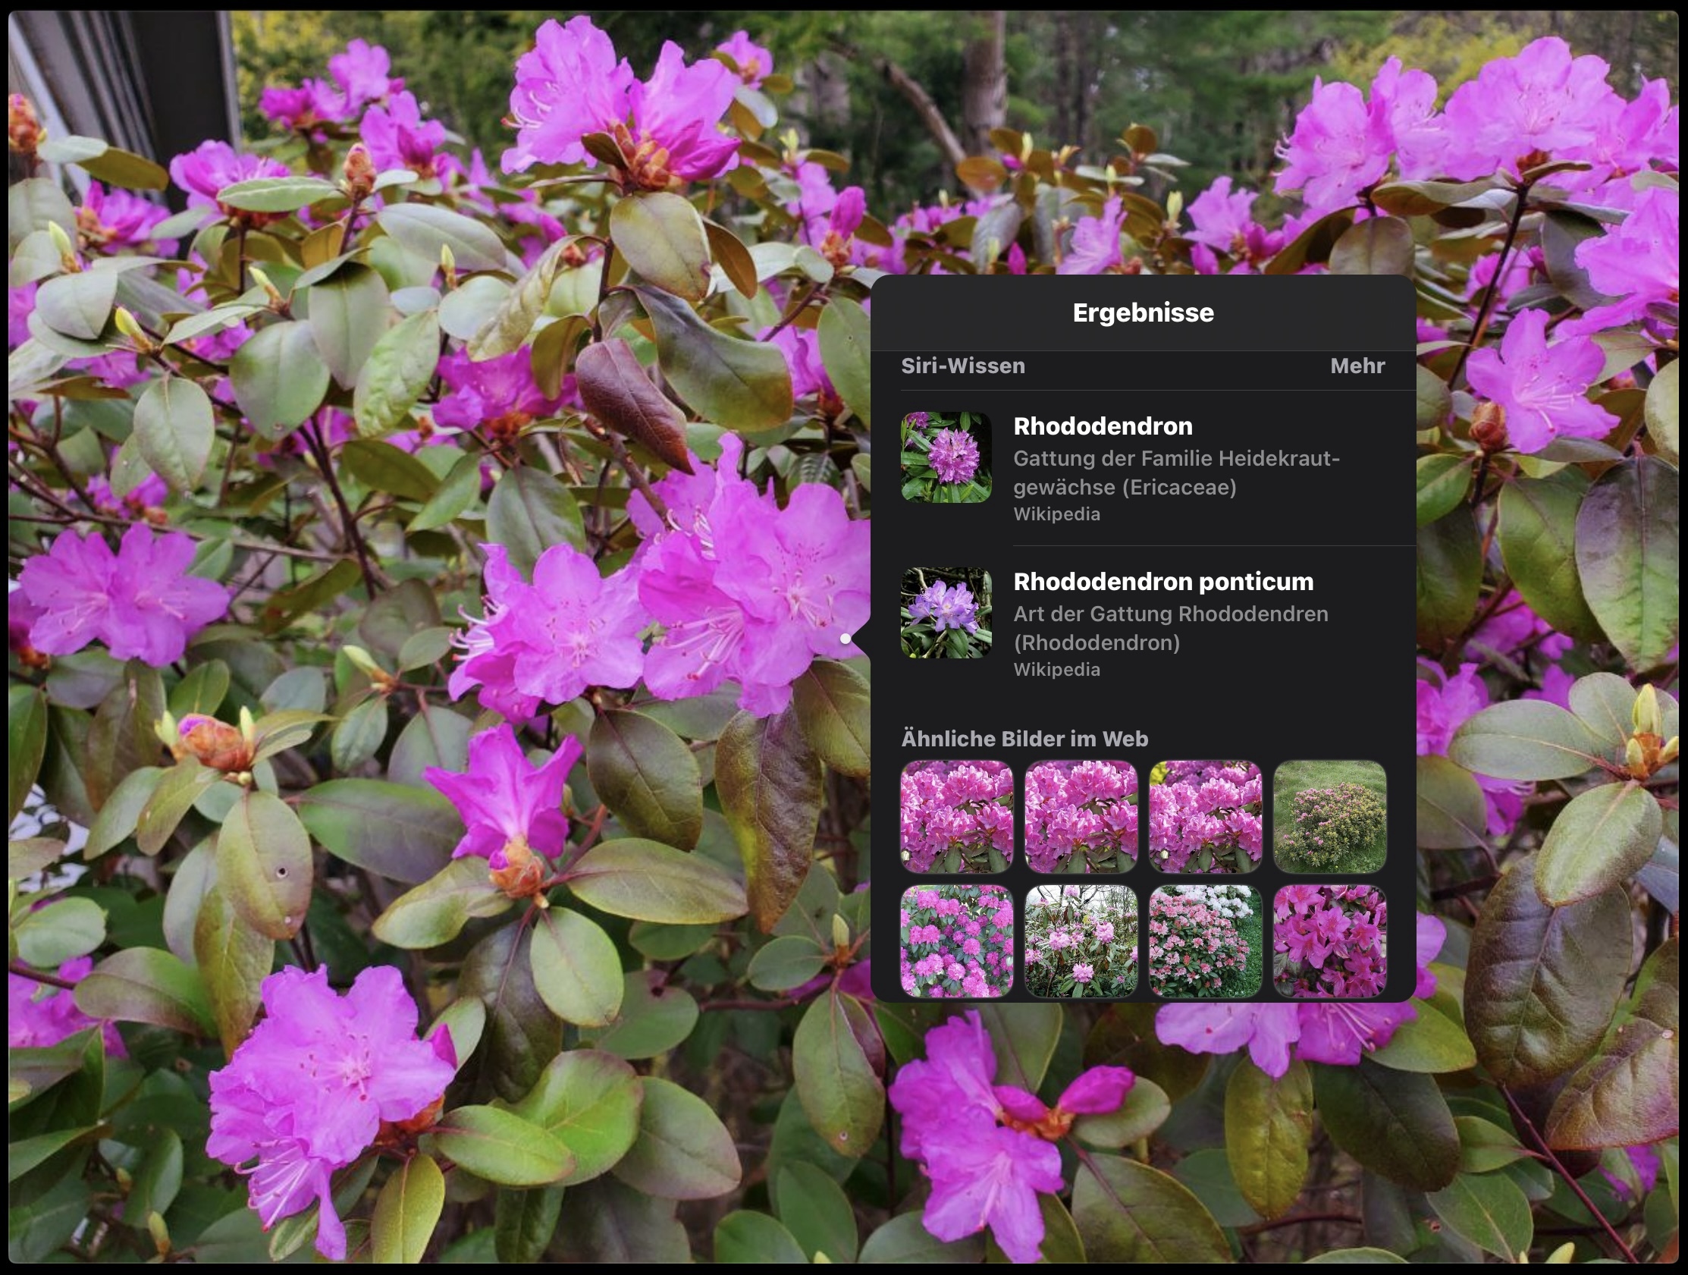The height and width of the screenshot is (1275, 1688).
Task: Open third similar web image in top row
Action: coord(1205,817)
